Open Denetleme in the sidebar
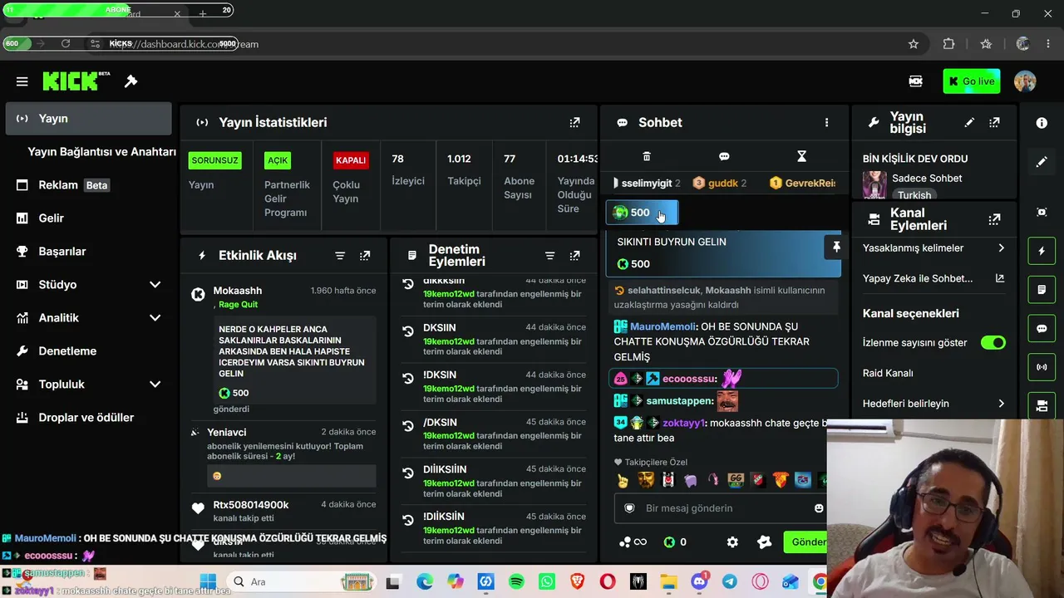 coord(88,351)
